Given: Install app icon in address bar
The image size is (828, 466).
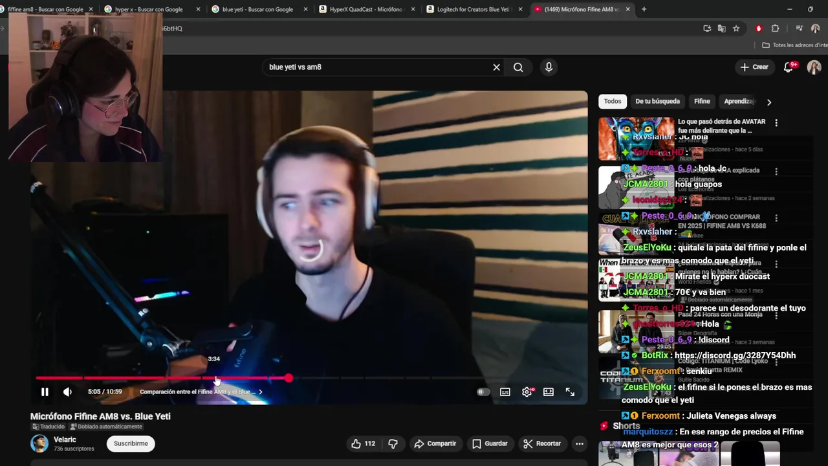Looking at the screenshot, I should (707, 28).
